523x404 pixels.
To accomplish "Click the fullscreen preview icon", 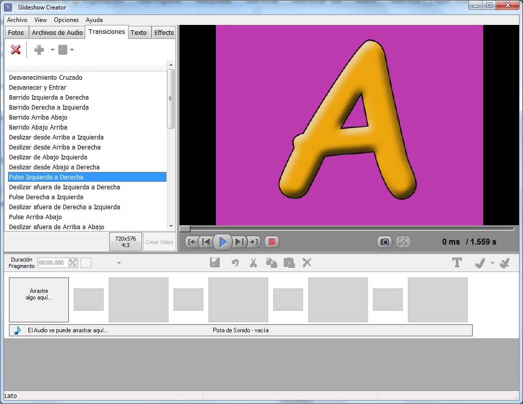I will [x=403, y=242].
